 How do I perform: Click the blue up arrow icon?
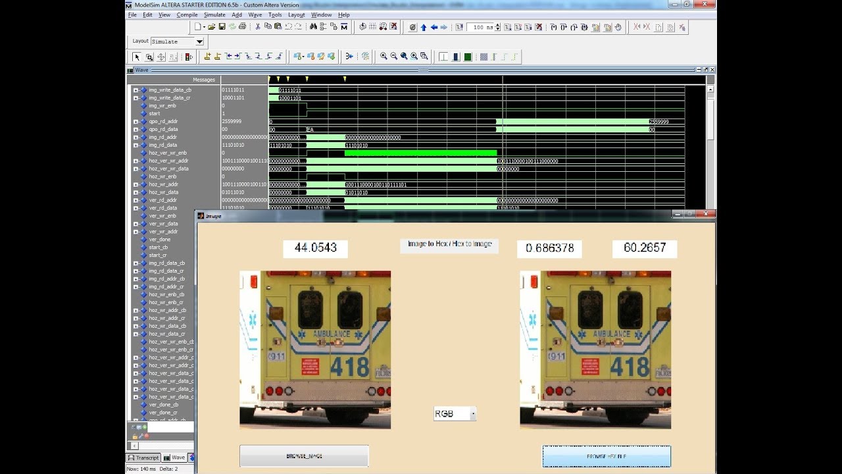pyautogui.click(x=423, y=27)
